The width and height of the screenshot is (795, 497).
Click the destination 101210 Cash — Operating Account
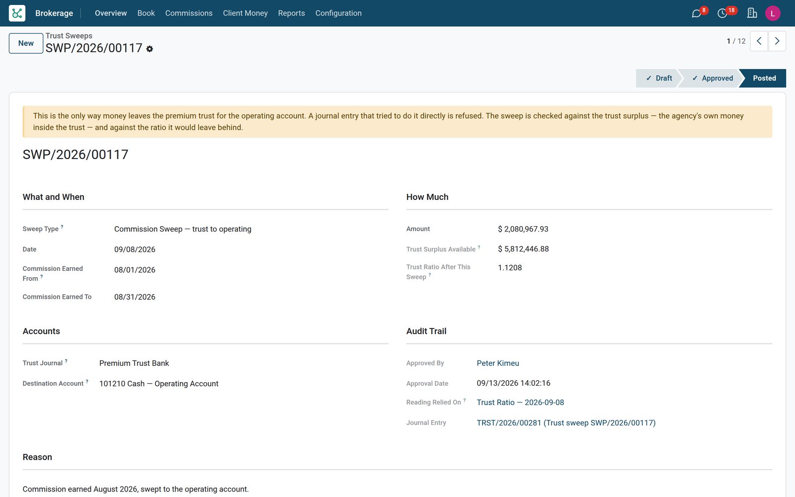159,384
